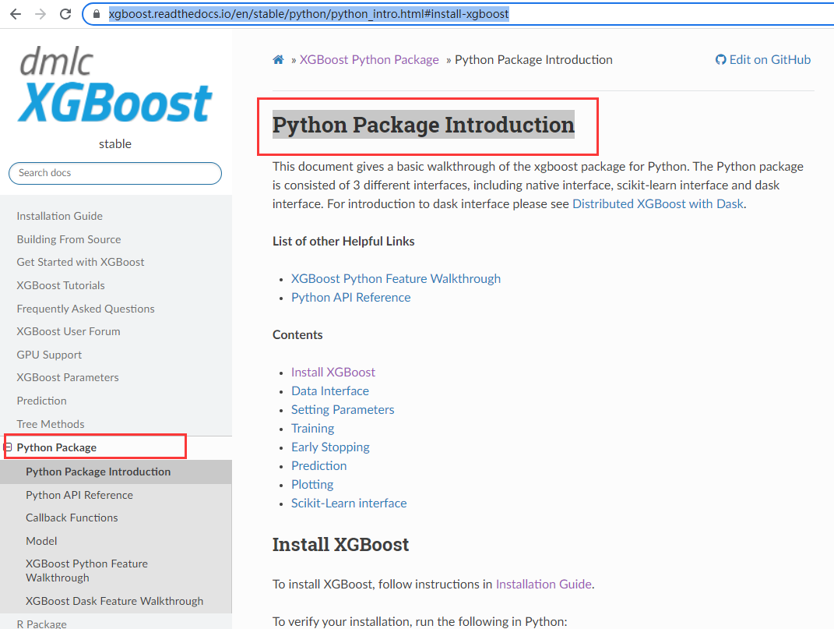The width and height of the screenshot is (834, 629).
Task: Open Edit on GitHub link
Action: click(762, 60)
